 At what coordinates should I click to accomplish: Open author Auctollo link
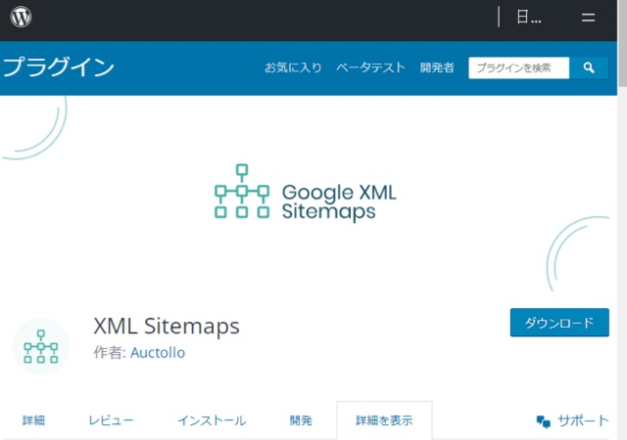(158, 353)
